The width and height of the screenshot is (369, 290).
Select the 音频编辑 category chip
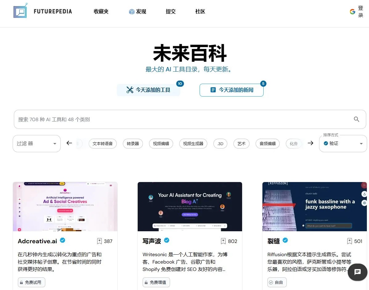click(268, 144)
